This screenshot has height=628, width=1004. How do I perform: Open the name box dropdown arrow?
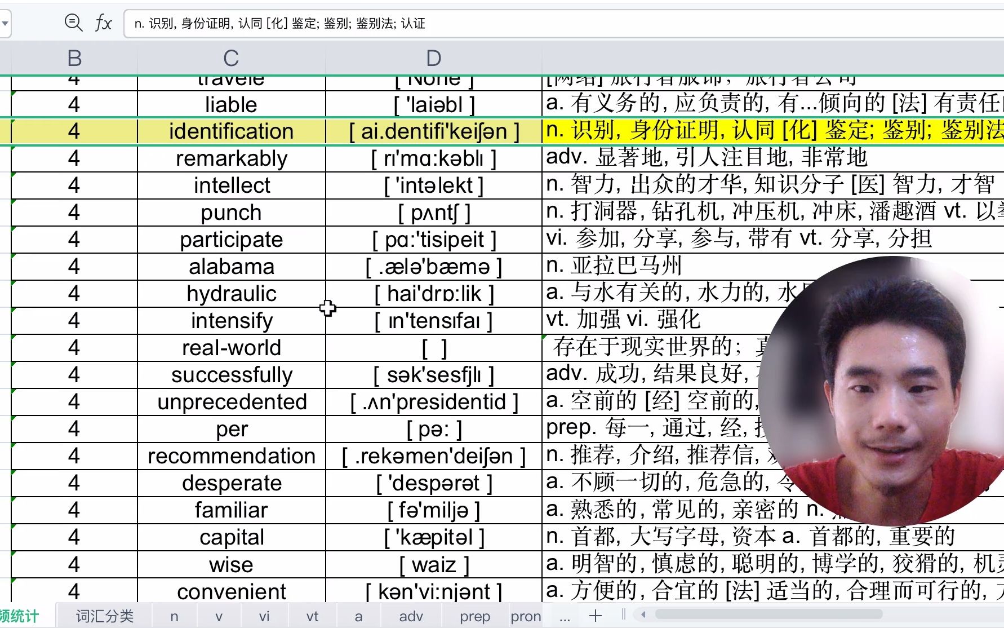point(6,24)
